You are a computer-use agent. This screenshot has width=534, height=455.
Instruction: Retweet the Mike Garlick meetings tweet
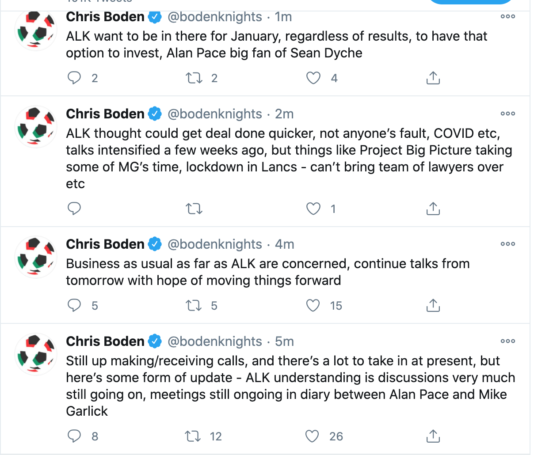point(193,436)
